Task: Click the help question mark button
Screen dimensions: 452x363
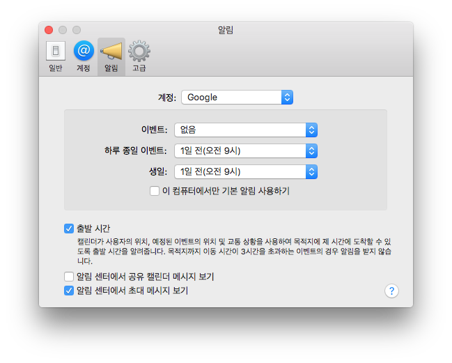Action: [391, 291]
